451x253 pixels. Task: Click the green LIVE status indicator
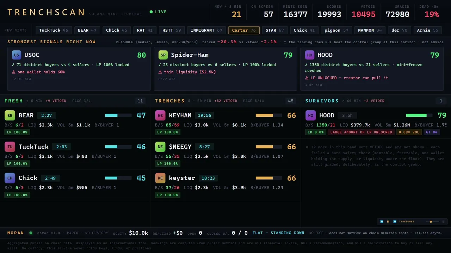158,12
